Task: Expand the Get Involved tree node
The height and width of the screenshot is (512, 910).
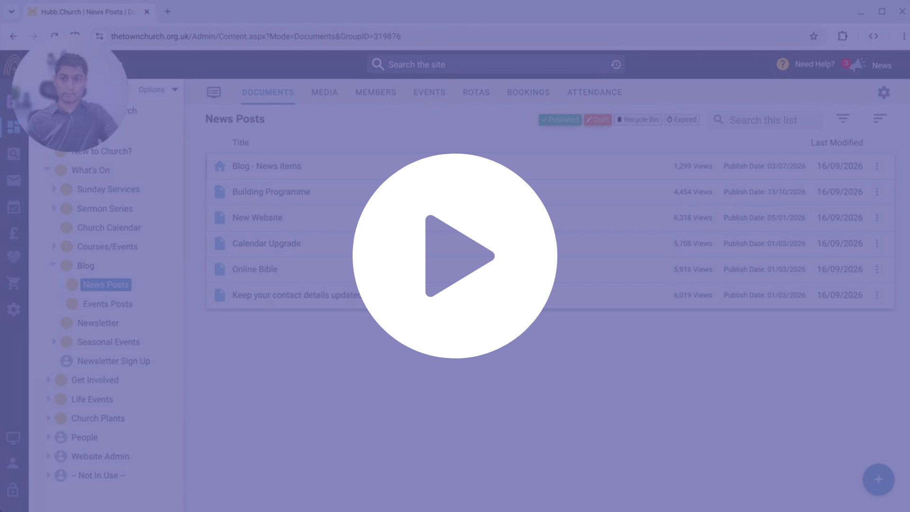Action: point(48,380)
